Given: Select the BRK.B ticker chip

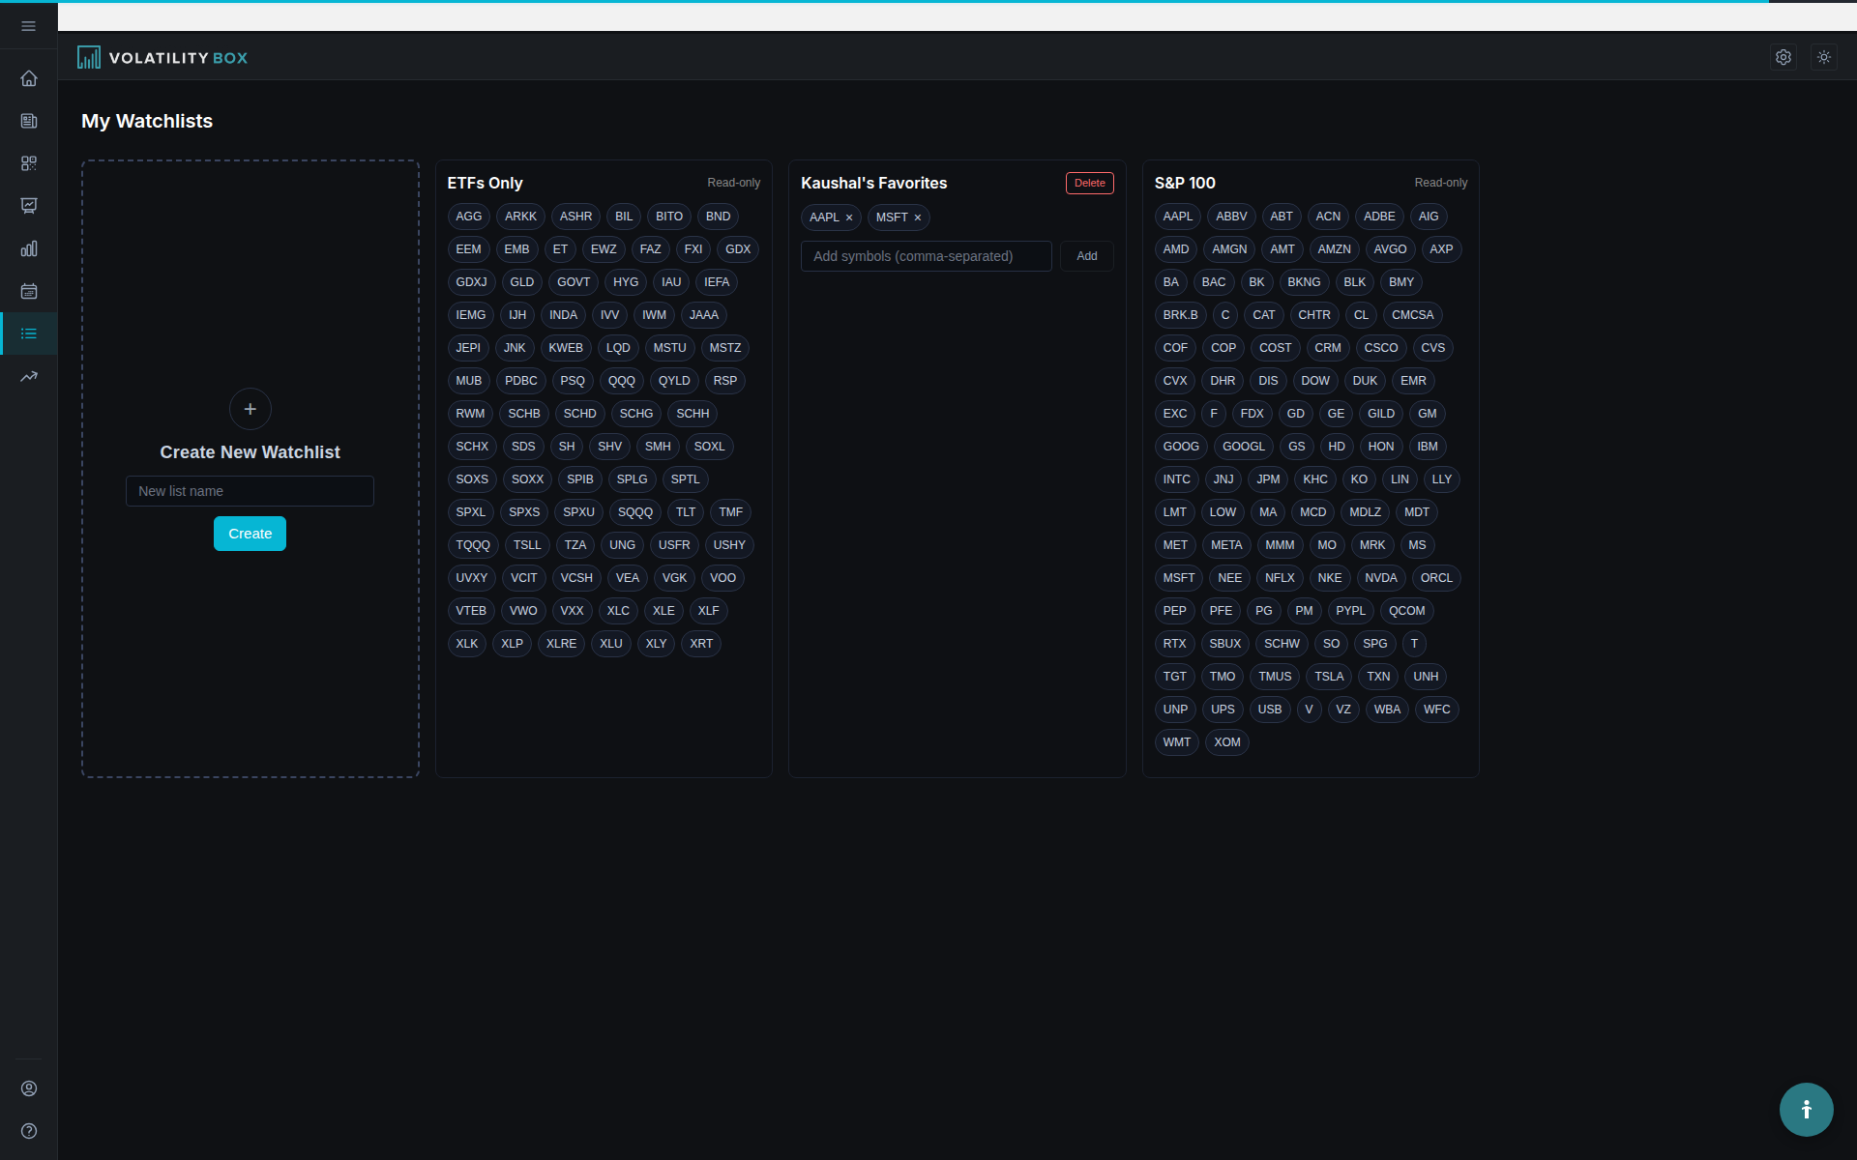Looking at the screenshot, I should tap(1180, 315).
